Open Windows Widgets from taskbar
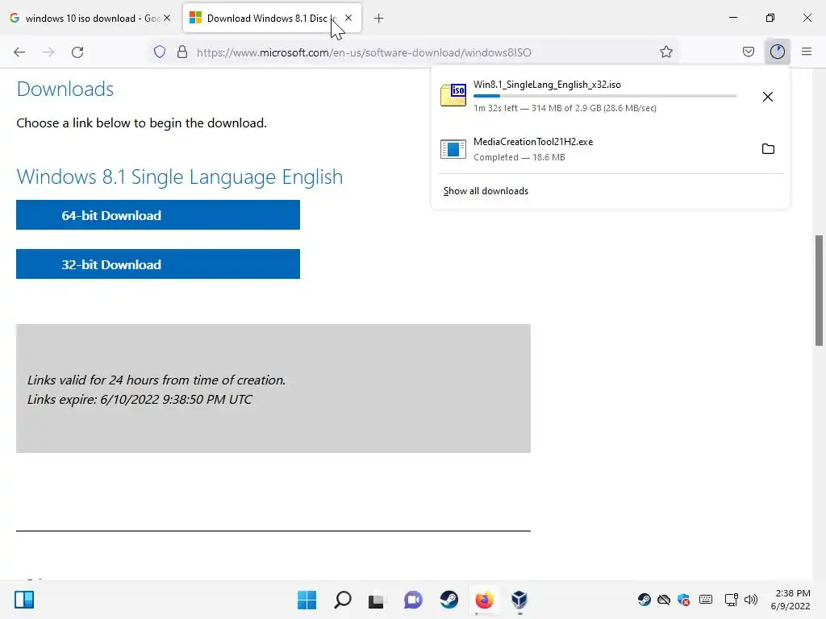826x619 pixels. tap(24, 600)
